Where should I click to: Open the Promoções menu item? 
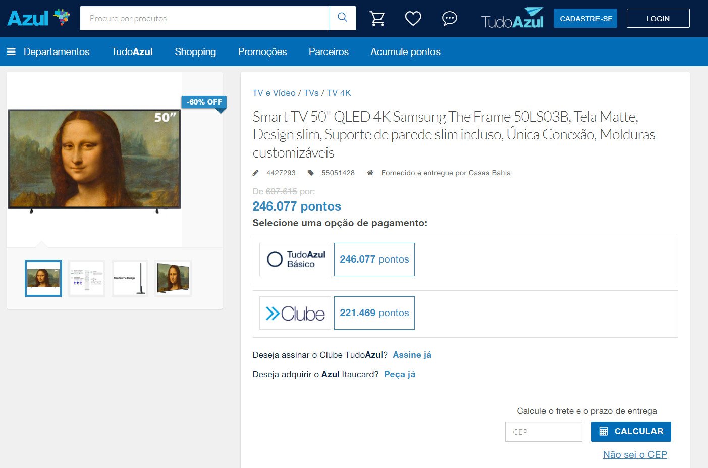click(x=262, y=51)
